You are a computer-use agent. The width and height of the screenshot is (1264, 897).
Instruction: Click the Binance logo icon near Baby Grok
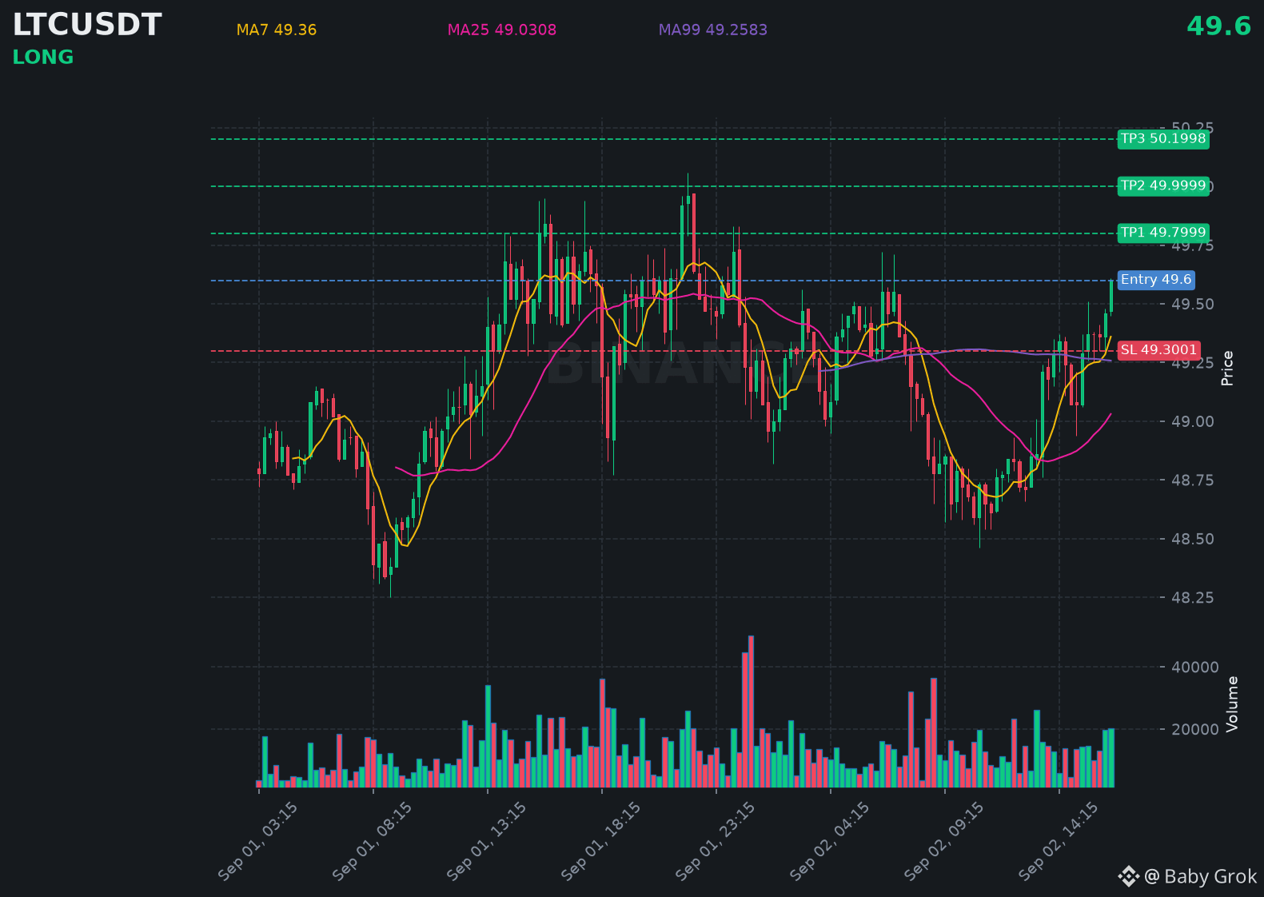(x=1128, y=876)
